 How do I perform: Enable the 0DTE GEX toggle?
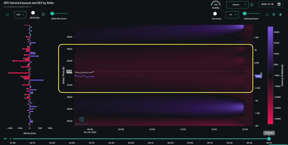(x=34, y=13)
